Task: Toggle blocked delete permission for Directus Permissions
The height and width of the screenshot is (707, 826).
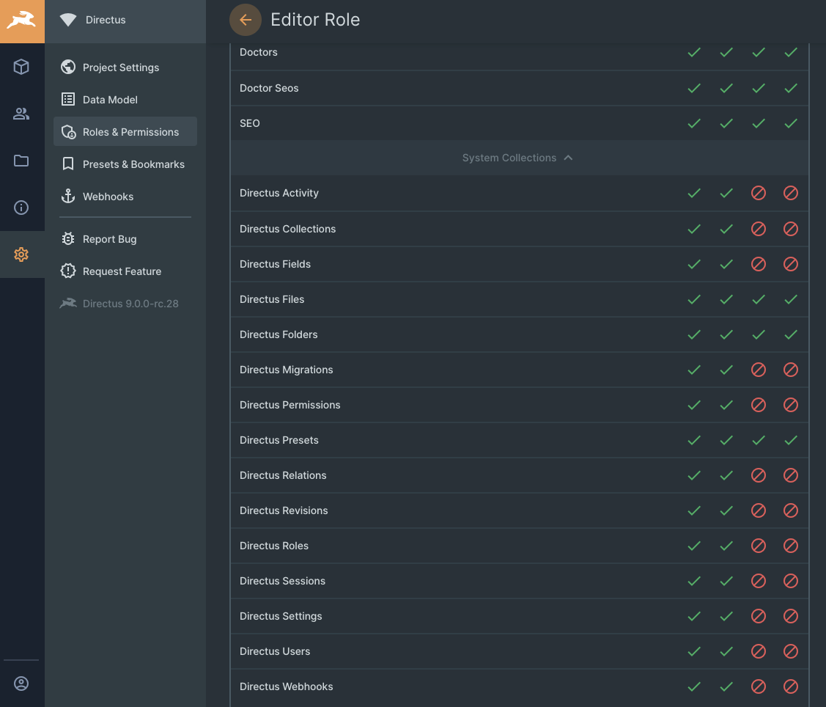Action: pos(791,405)
